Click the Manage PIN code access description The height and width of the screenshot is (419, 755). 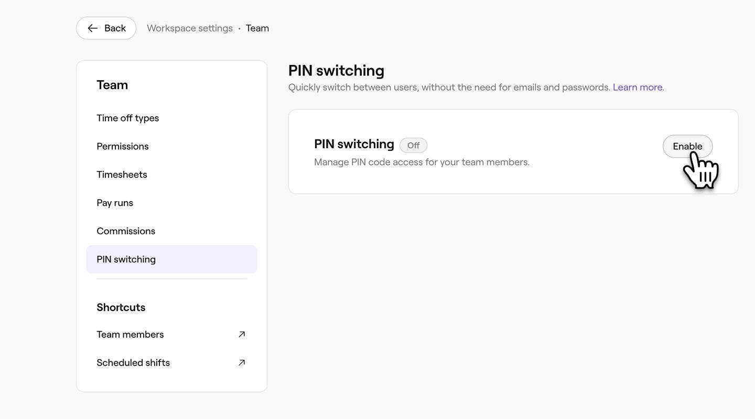pos(422,162)
